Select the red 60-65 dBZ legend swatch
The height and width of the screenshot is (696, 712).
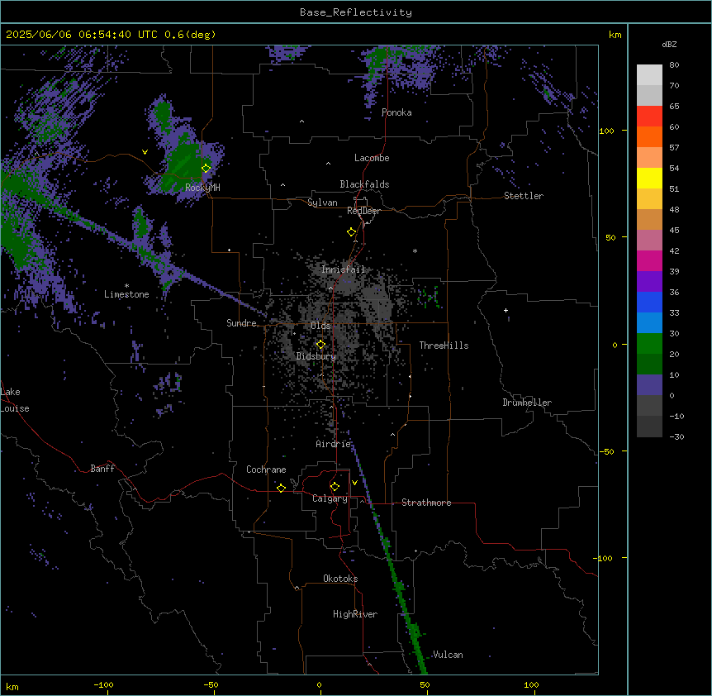649,116
